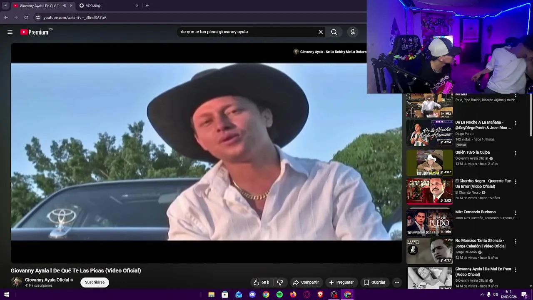
Task: Clear the search box with the X
Action: pos(321,32)
